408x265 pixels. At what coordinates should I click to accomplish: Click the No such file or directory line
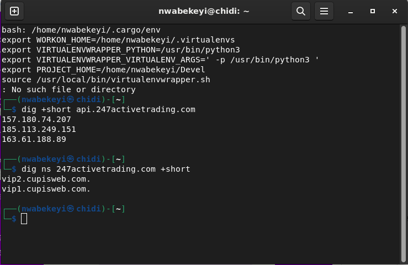point(68,89)
